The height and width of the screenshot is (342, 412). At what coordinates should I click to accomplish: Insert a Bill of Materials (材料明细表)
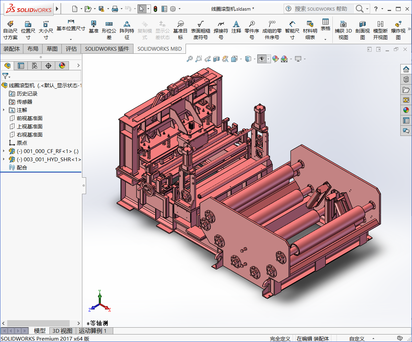310,30
